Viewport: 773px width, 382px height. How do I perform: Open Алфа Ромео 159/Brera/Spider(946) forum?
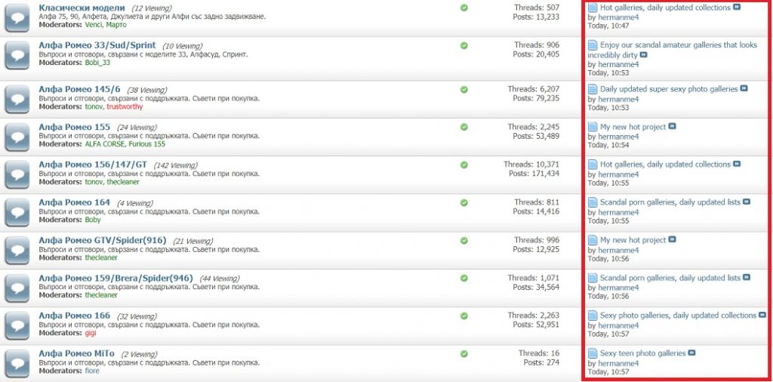(x=115, y=278)
